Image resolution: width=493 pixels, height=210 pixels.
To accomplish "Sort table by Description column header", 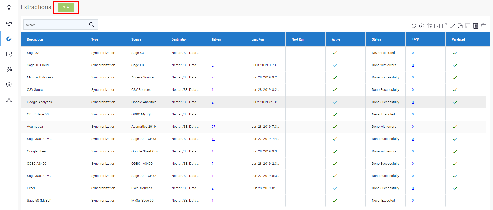I will (35, 39).
